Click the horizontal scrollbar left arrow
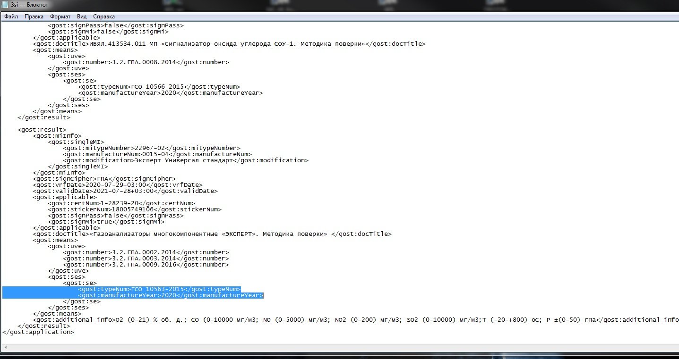This screenshot has width=679, height=359. (5, 348)
